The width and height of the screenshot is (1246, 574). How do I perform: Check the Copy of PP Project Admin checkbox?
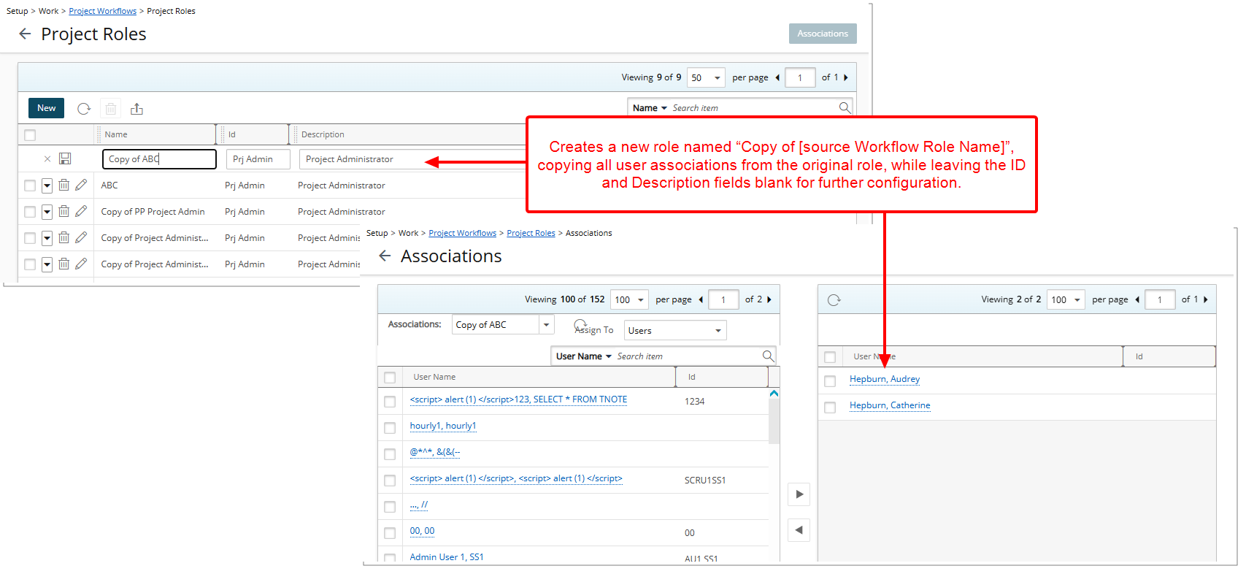30,212
